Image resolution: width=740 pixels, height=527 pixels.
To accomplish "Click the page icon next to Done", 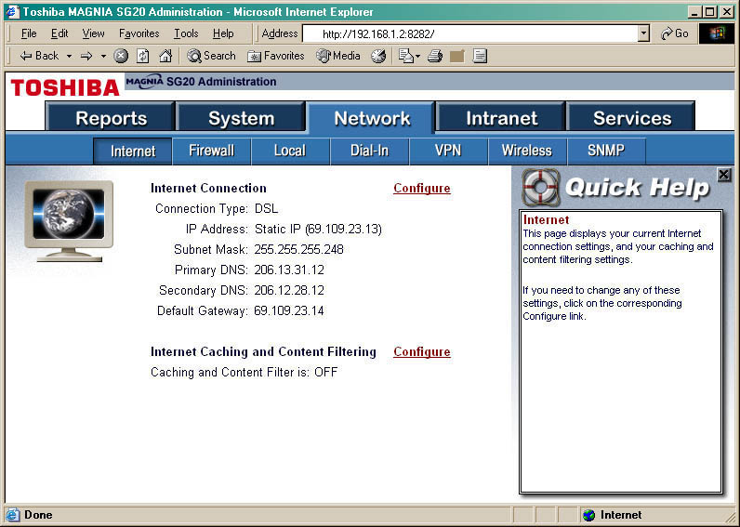I will 13,515.
